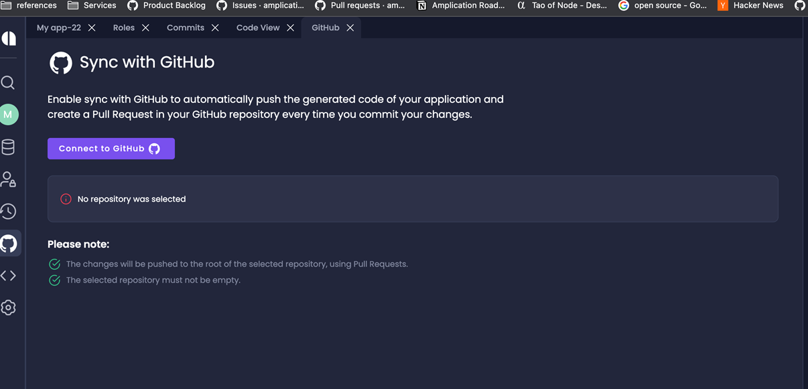
Task: Select the green M app avatar
Action: tap(9, 114)
